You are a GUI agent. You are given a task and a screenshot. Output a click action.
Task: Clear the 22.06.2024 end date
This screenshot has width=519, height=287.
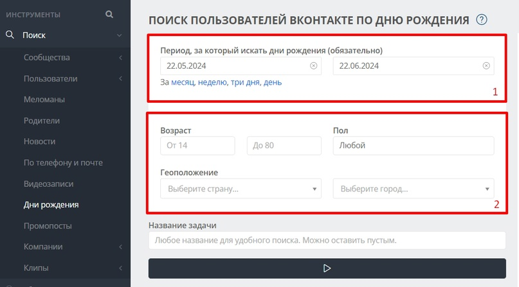point(486,65)
